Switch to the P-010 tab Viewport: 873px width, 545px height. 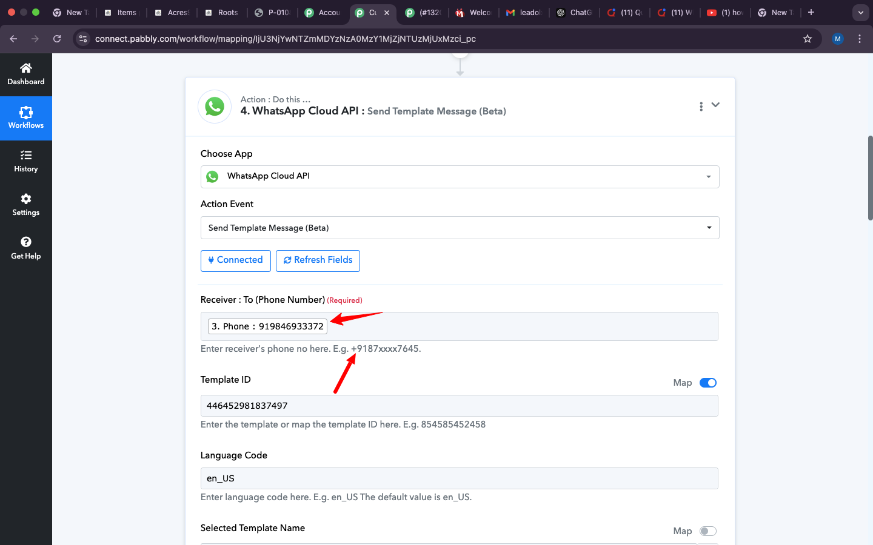point(273,12)
